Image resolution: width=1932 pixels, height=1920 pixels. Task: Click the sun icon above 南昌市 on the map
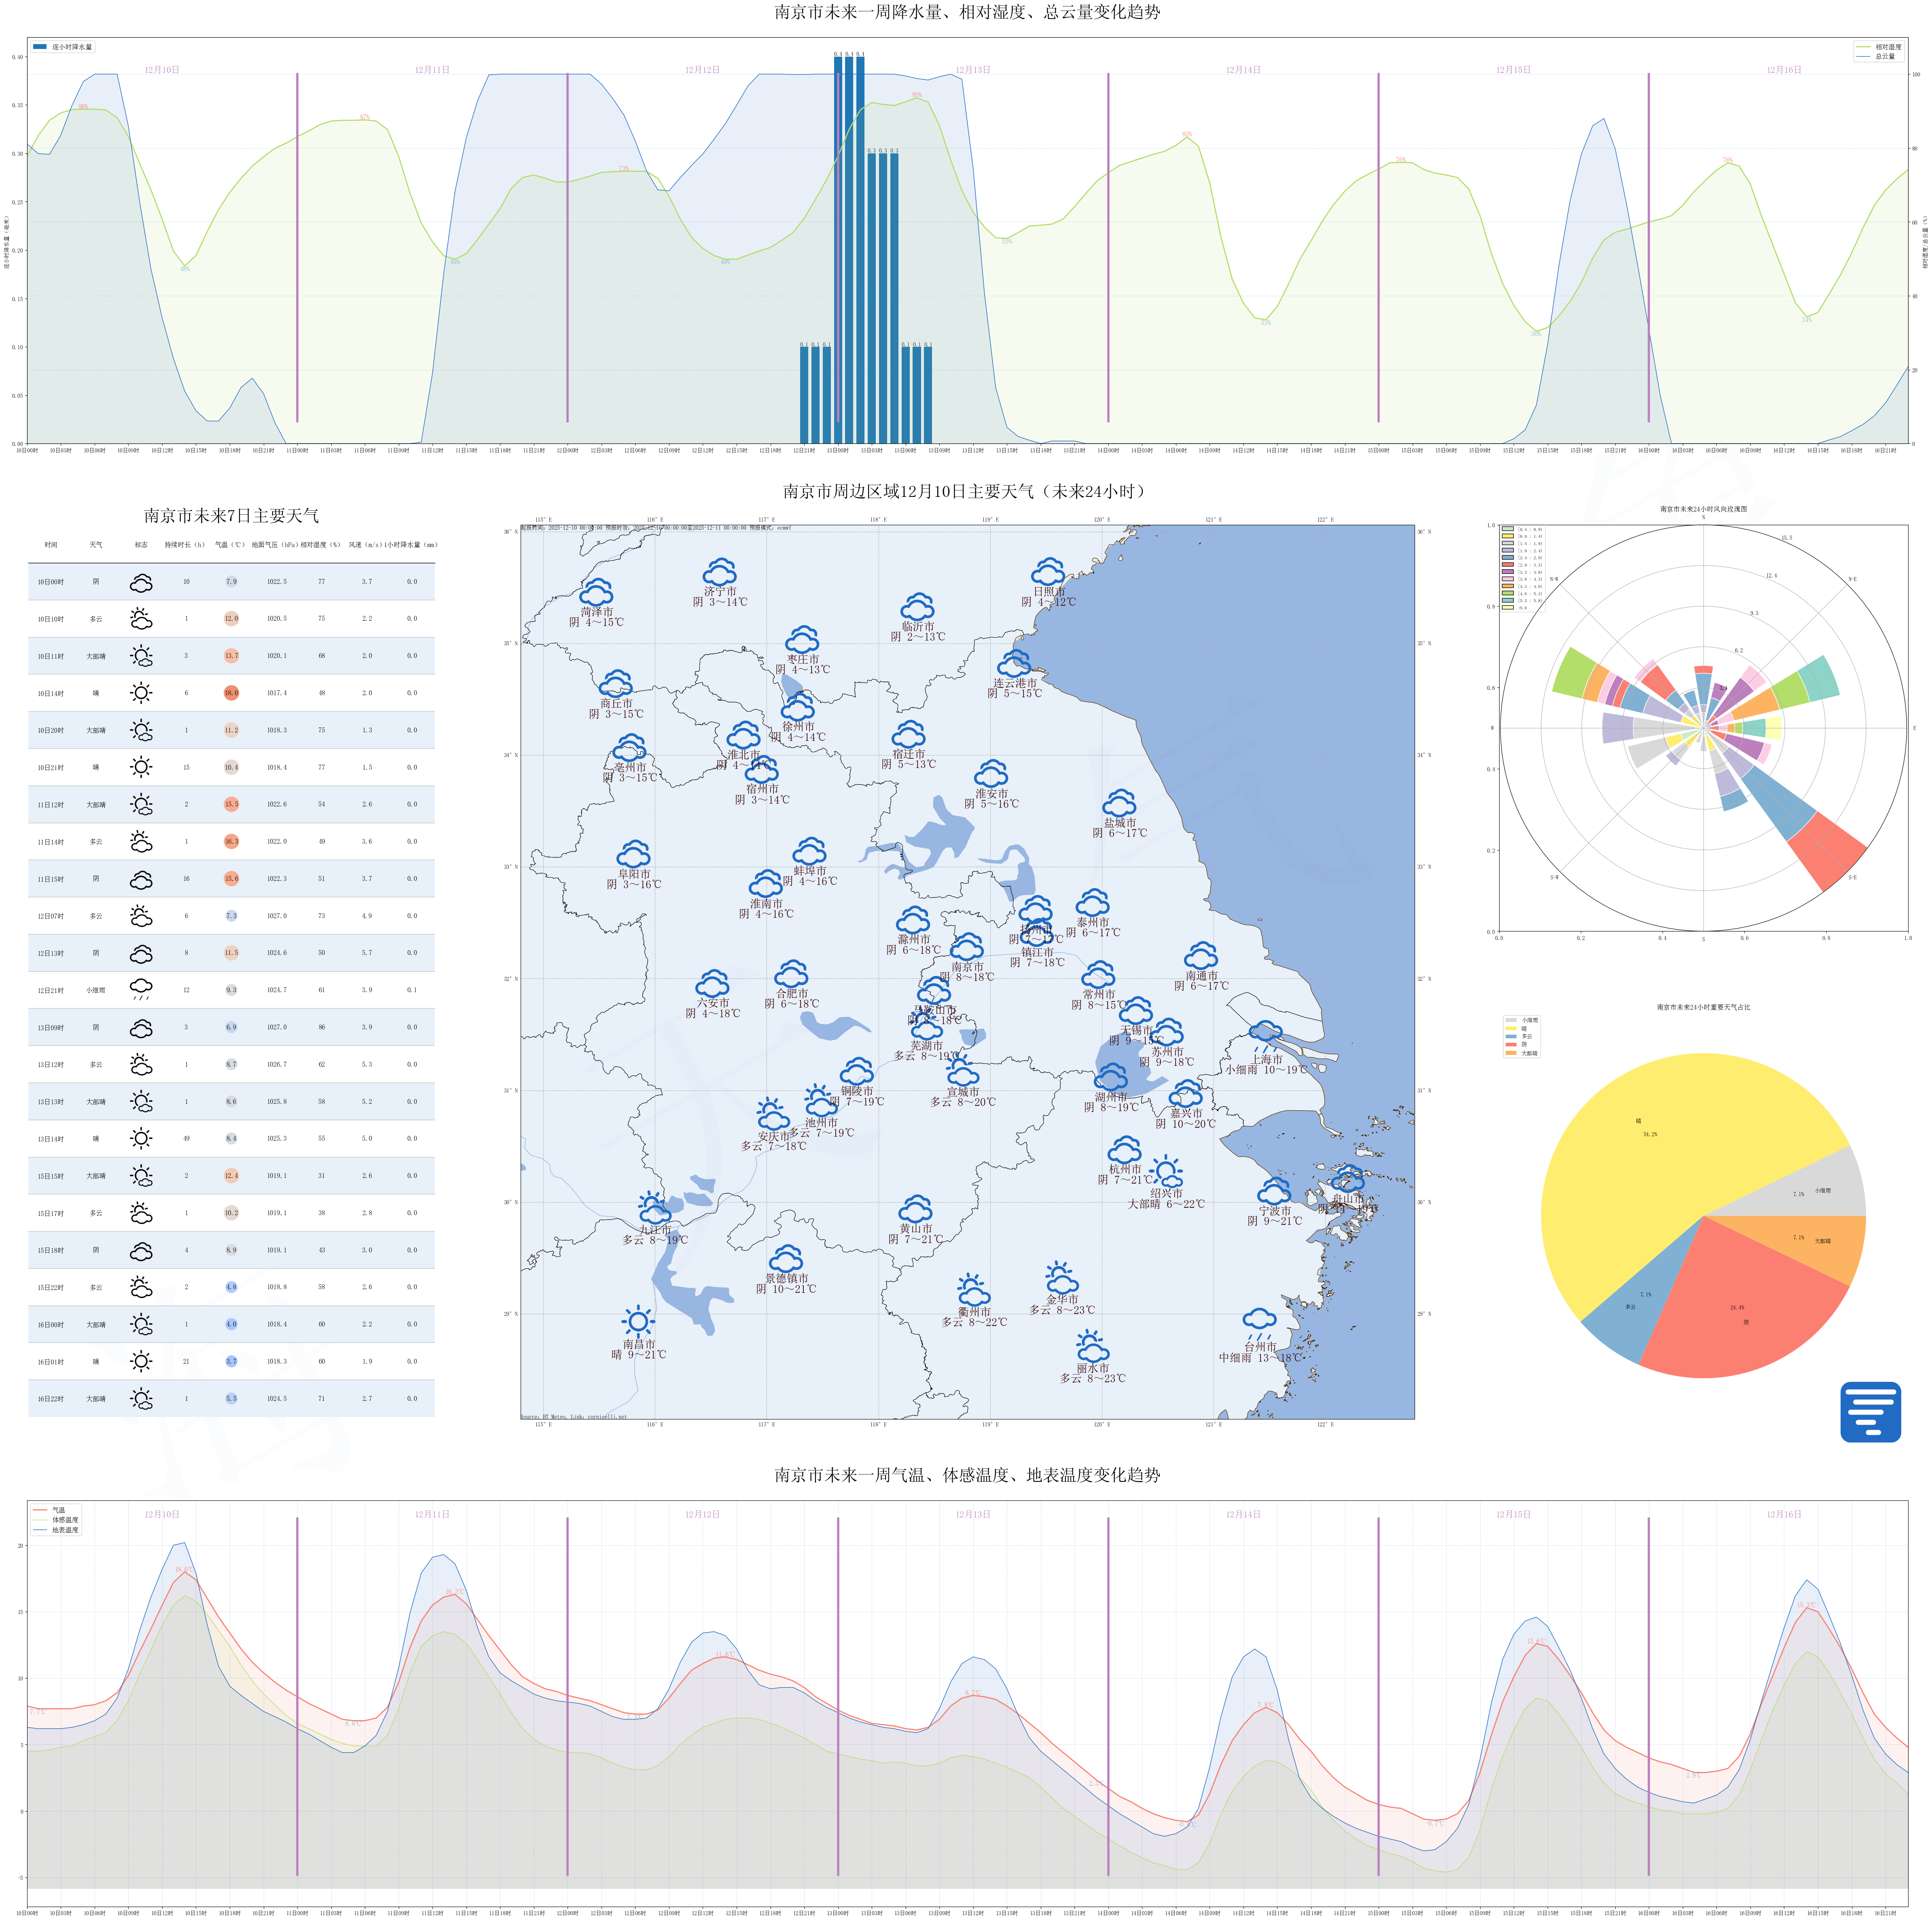coord(637,1322)
